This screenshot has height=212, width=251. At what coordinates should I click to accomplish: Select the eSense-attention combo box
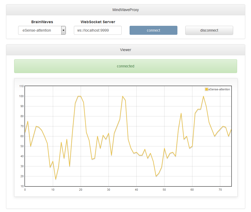click(x=42, y=30)
